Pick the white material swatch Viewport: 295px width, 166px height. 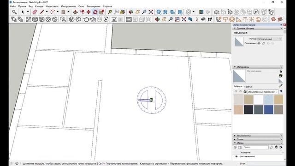[259, 100]
